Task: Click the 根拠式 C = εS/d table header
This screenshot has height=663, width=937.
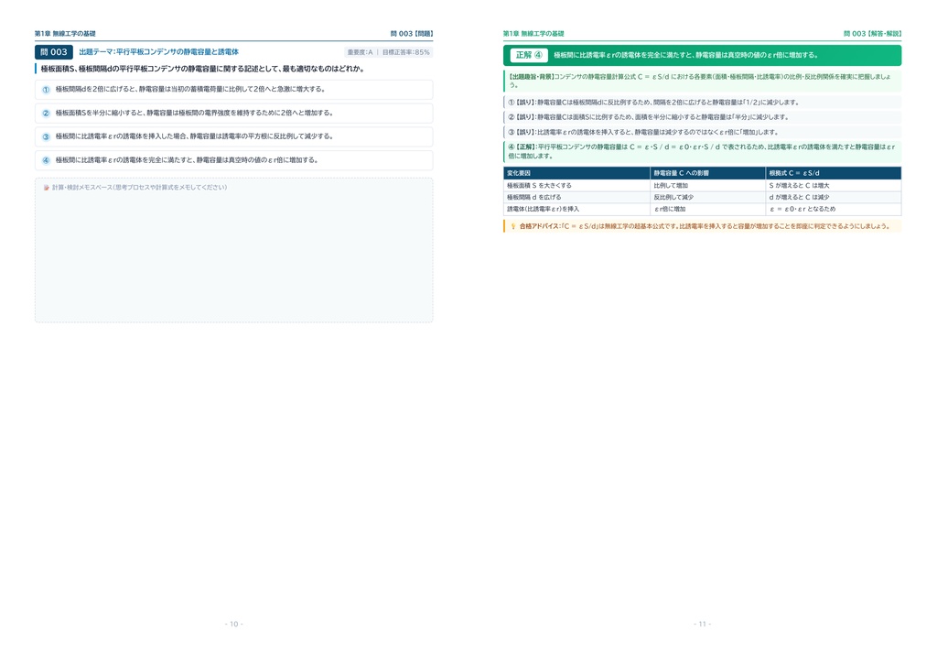Action: pyautogui.click(x=834, y=173)
